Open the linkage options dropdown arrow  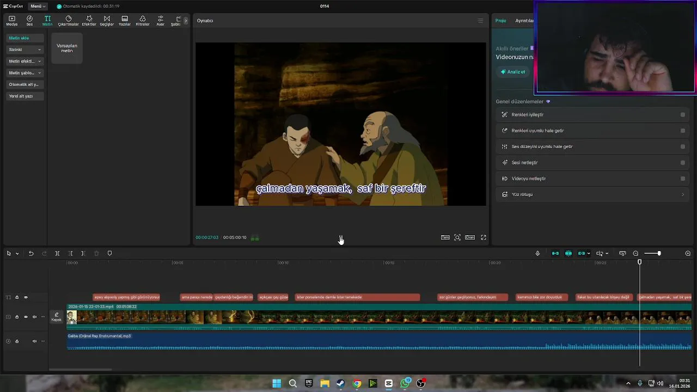coord(589,254)
